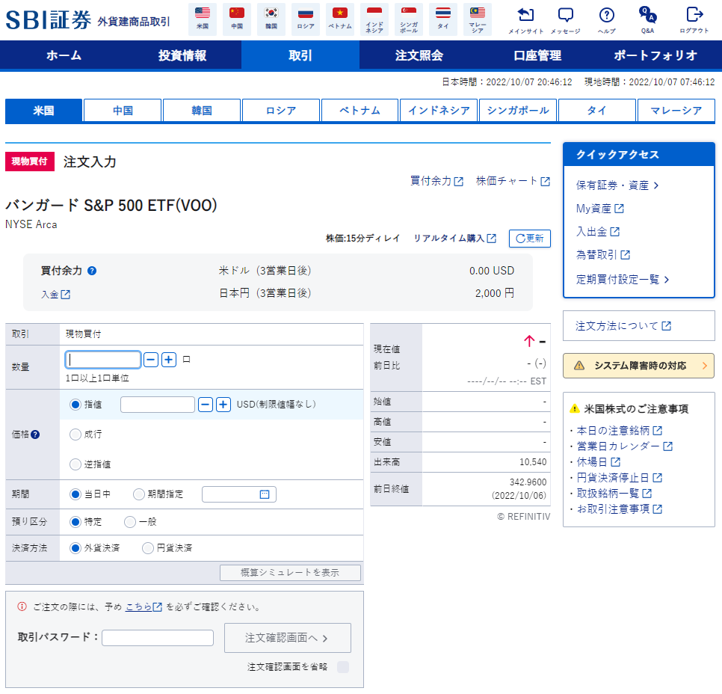Viewport: 722px width, 694px height.
Task: Click the 買付余力 help question mark
Action: point(91,271)
